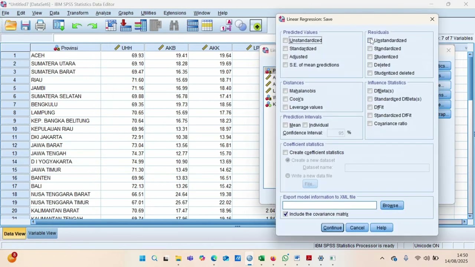This screenshot has width=475, height=267.
Task: Click the green plus toolbar icon
Action: coord(256,26)
